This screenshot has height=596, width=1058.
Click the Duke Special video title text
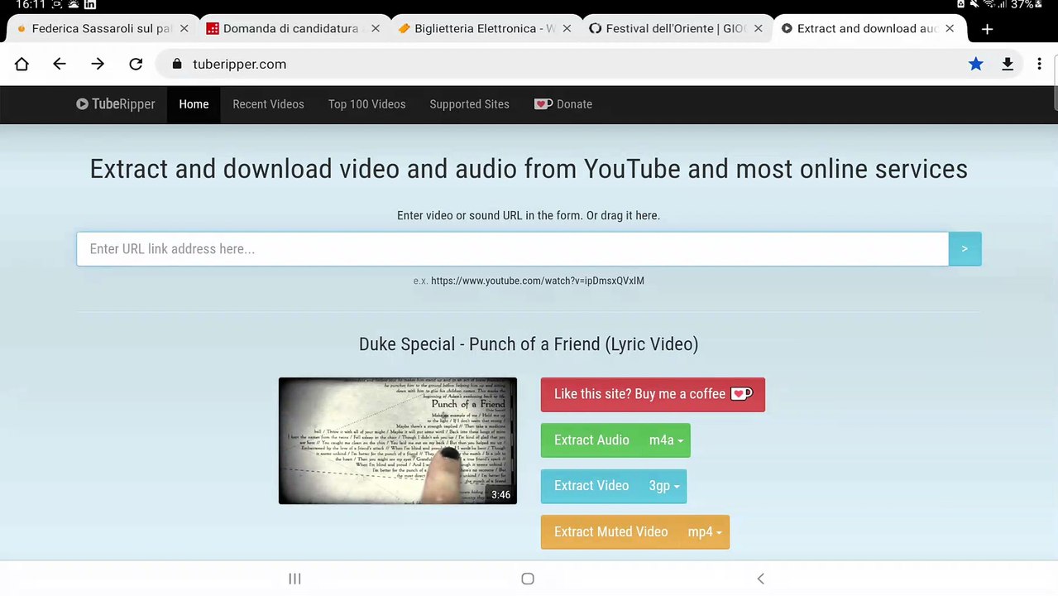pyautogui.click(x=529, y=344)
